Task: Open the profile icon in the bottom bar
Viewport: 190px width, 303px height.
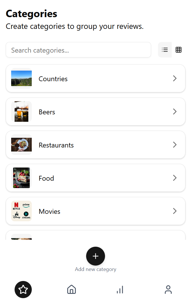Action: tap(168, 289)
